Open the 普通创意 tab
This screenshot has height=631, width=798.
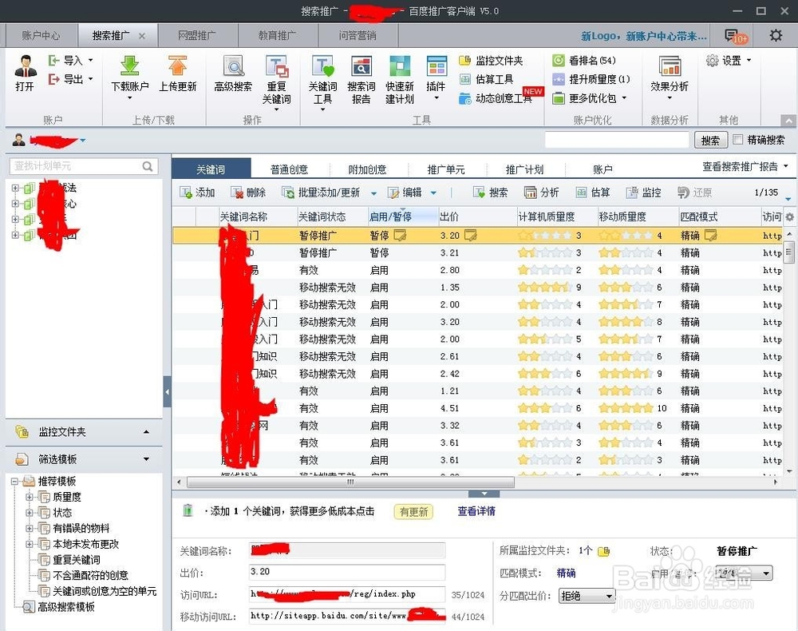click(289, 169)
